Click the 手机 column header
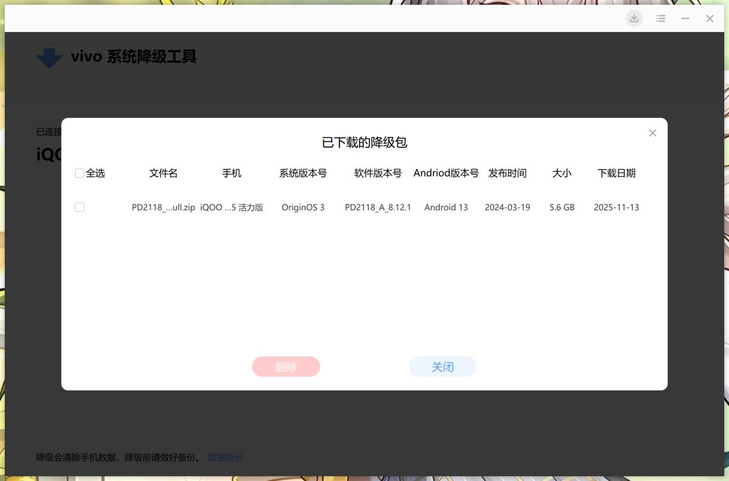Screen dimensions: 729x481 pos(231,173)
